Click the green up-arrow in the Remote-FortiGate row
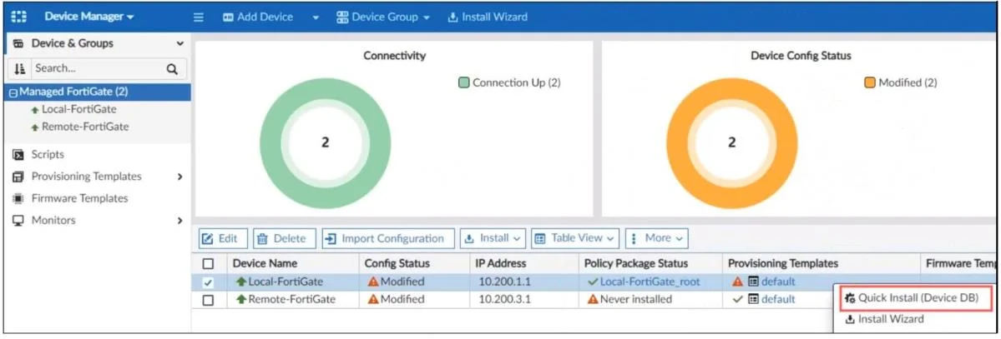This screenshot has height=339, width=1001. coord(241,300)
